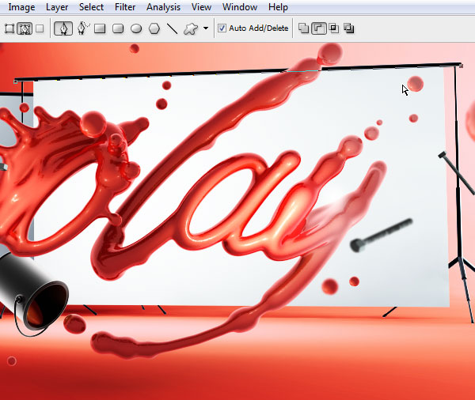This screenshot has width=475, height=400.
Task: Choose the Polygon shape tool
Action: point(154,28)
